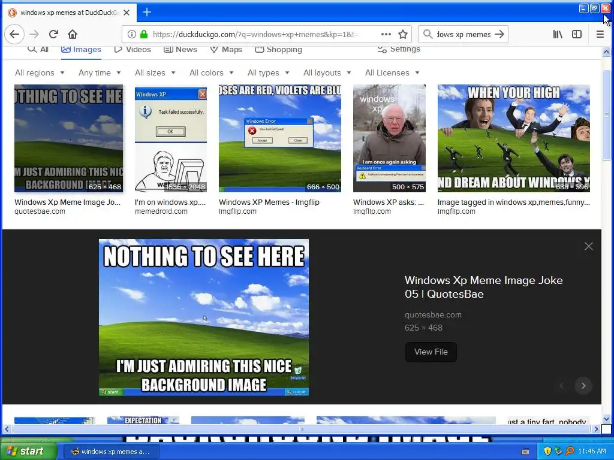This screenshot has height=460, width=614.
Task: Open the All colors dropdown
Action: tap(212, 72)
